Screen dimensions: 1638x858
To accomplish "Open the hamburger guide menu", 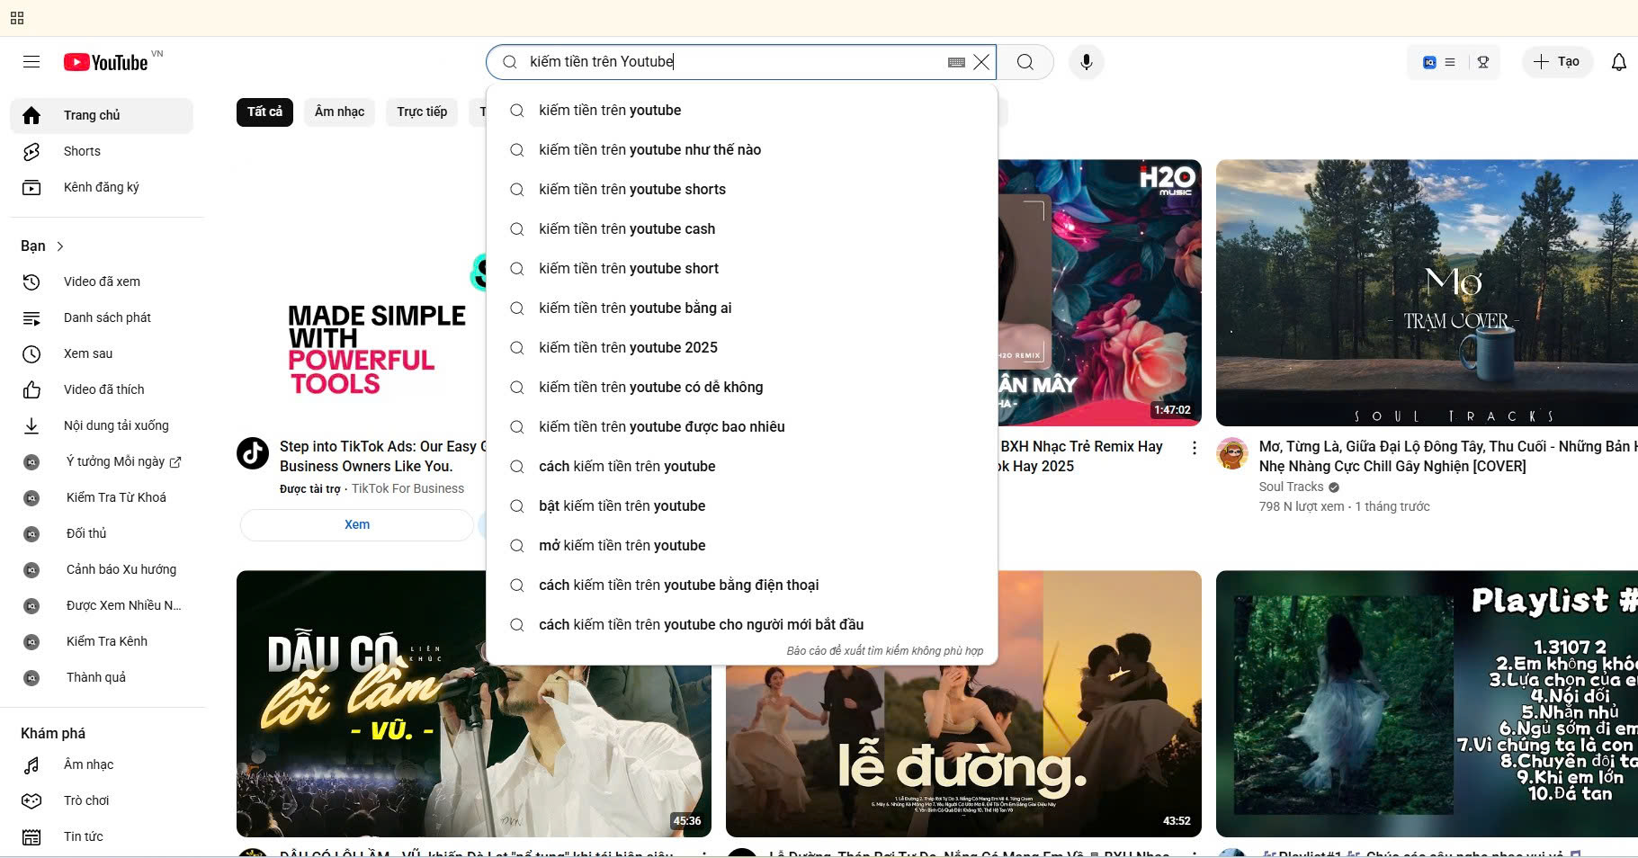I will [31, 62].
